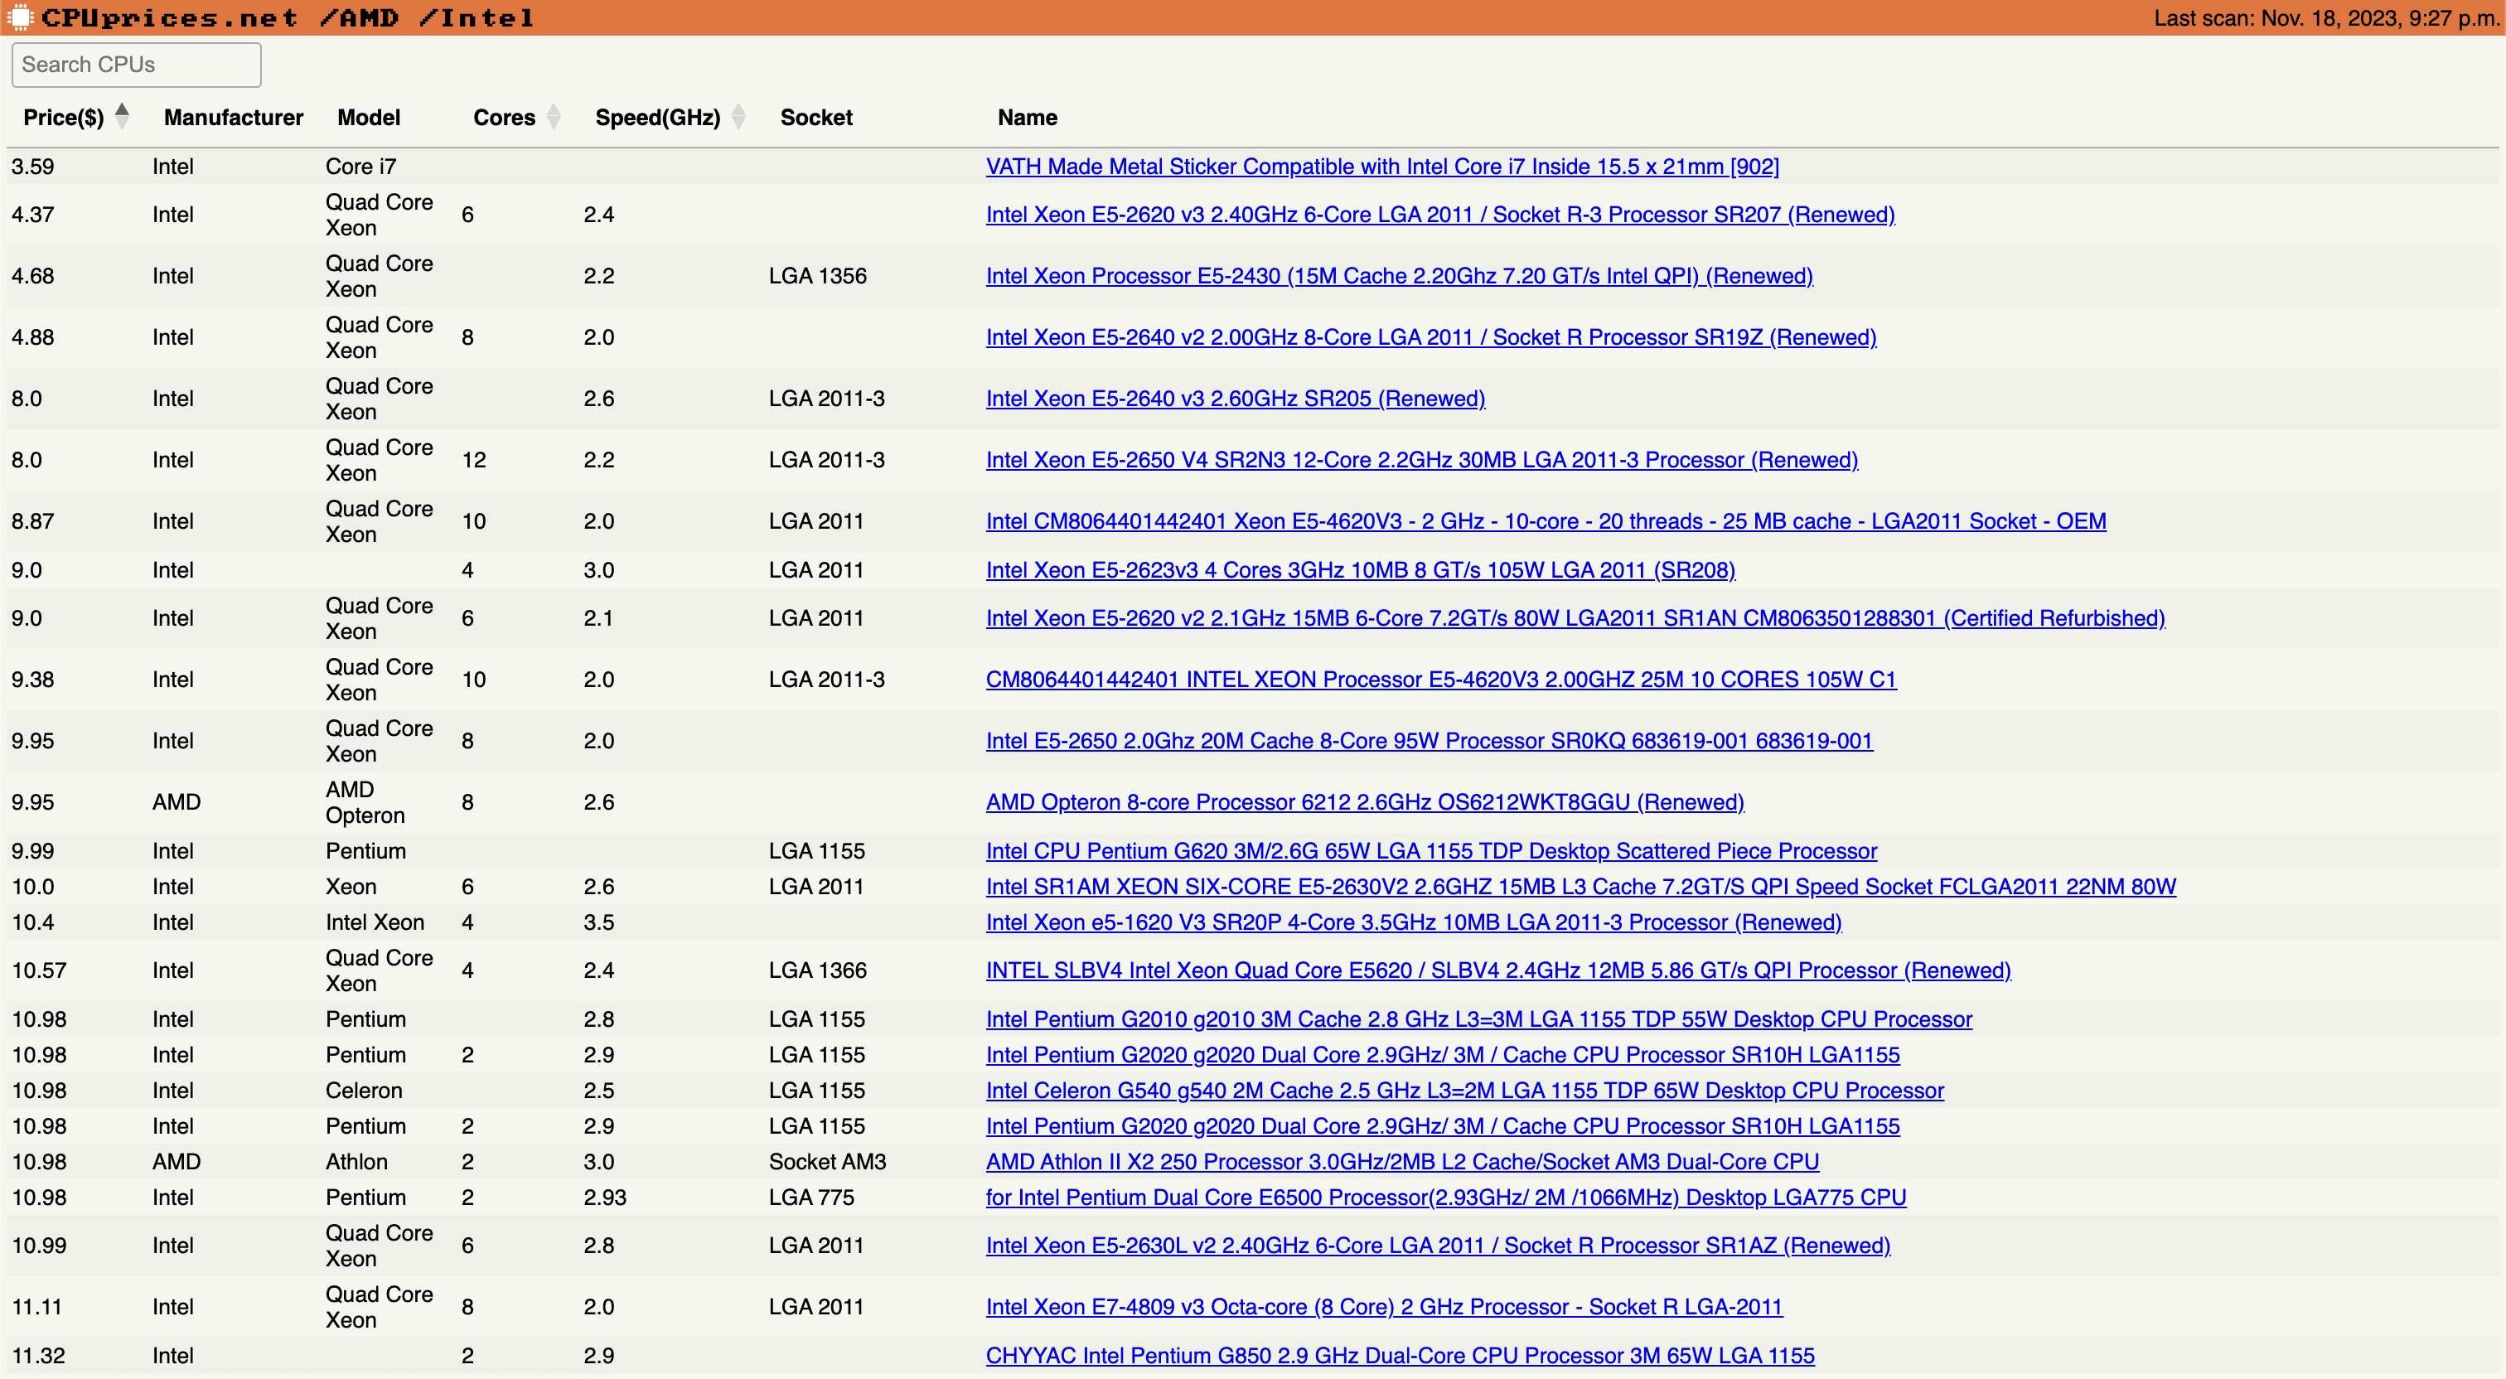Click the Intel Xeon model cell

click(375, 922)
